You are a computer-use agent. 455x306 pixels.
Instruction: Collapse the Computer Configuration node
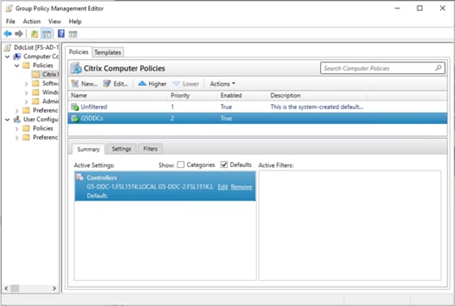pos(7,57)
